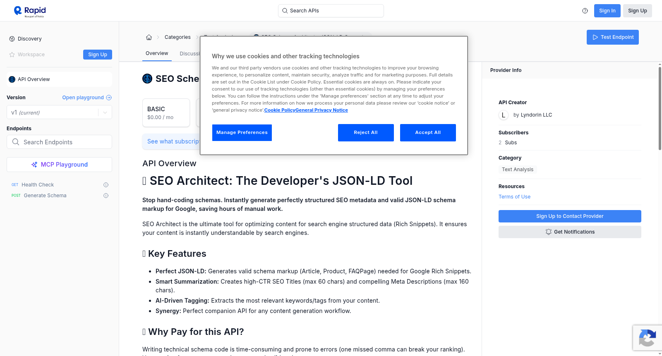Screen dimensions: 662x356
Task: Click the reCAPTCHA badge
Action: [647, 338]
